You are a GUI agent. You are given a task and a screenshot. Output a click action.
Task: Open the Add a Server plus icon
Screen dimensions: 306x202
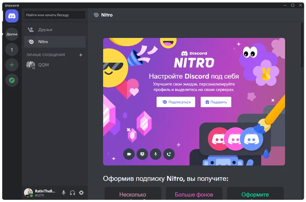tap(12, 65)
